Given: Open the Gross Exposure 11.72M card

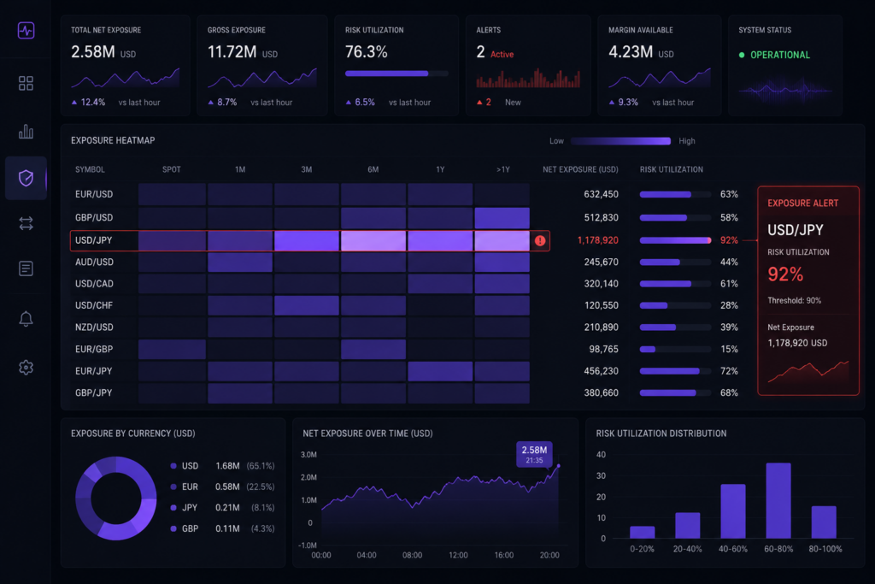Looking at the screenshot, I should pos(261,65).
